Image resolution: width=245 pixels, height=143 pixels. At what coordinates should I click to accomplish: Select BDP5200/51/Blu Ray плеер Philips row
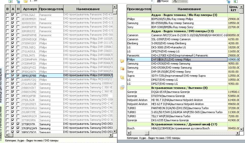[x=183, y=19]
